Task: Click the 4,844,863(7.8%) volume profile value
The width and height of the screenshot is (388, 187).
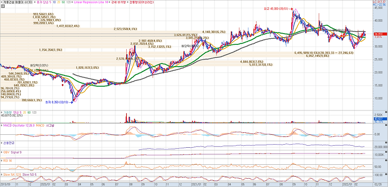Action: coord(251,61)
